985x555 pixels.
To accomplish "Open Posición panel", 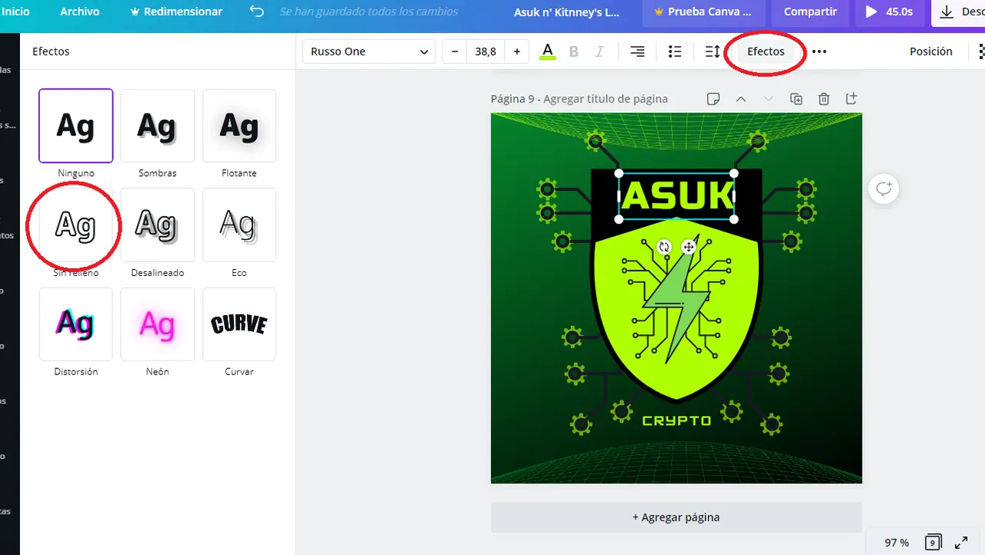I will (x=931, y=52).
